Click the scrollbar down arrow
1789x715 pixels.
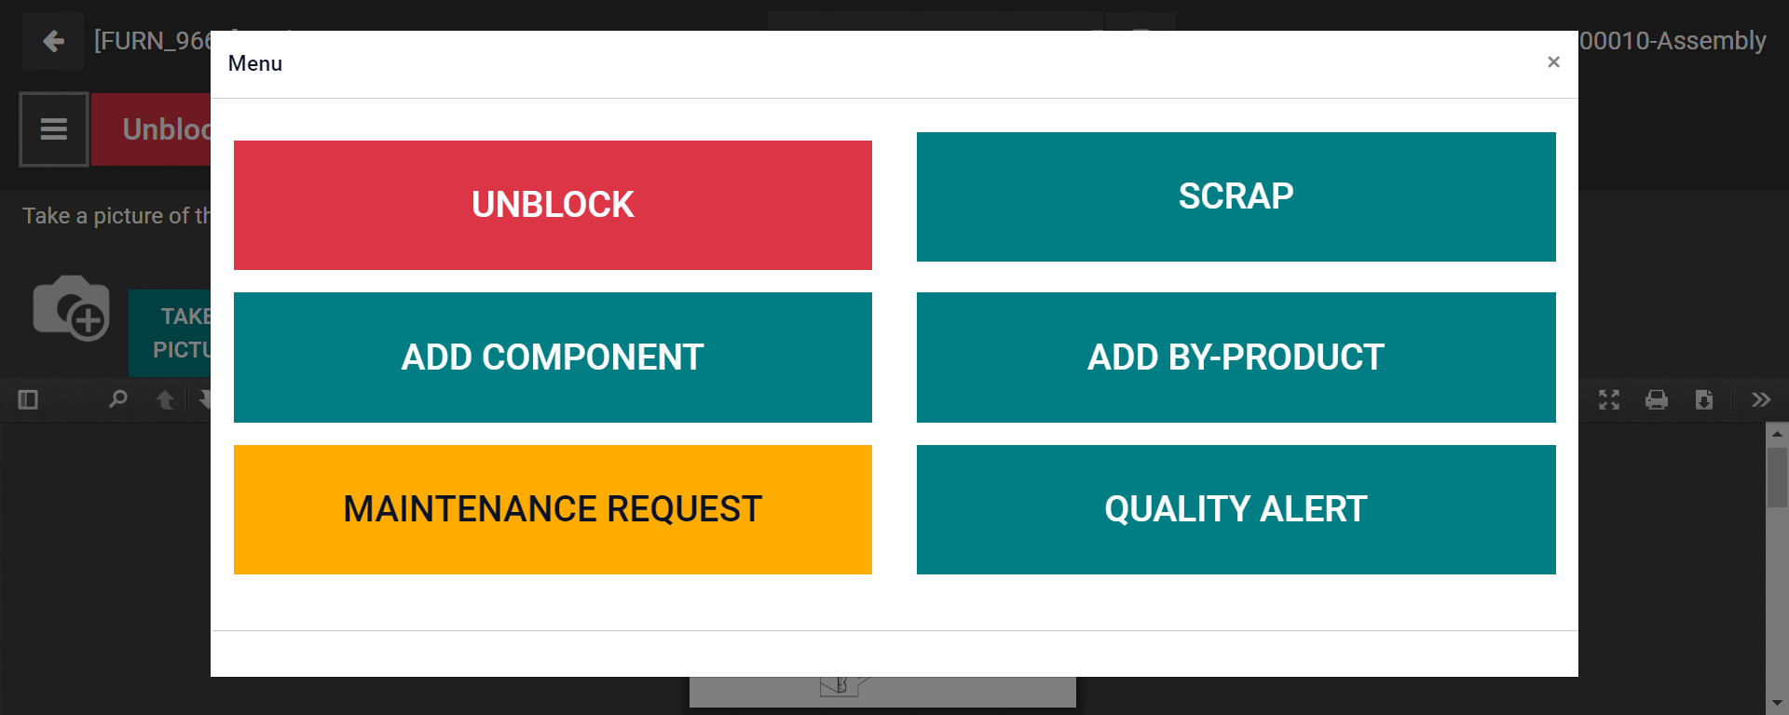[1777, 703]
